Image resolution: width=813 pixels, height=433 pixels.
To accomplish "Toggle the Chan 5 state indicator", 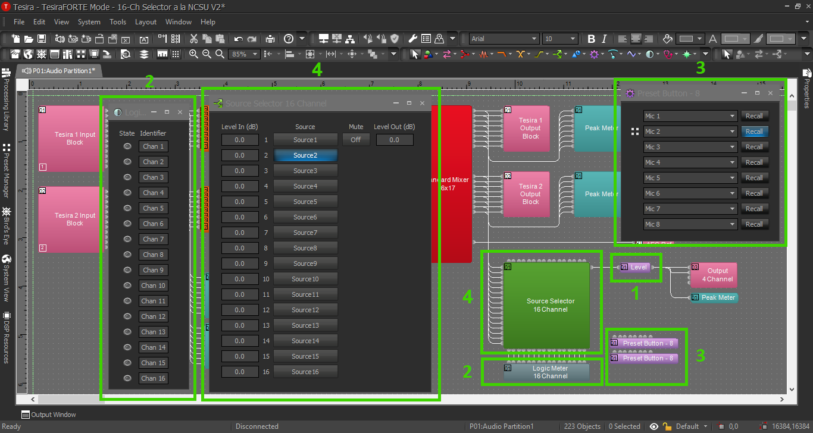I will (x=127, y=208).
